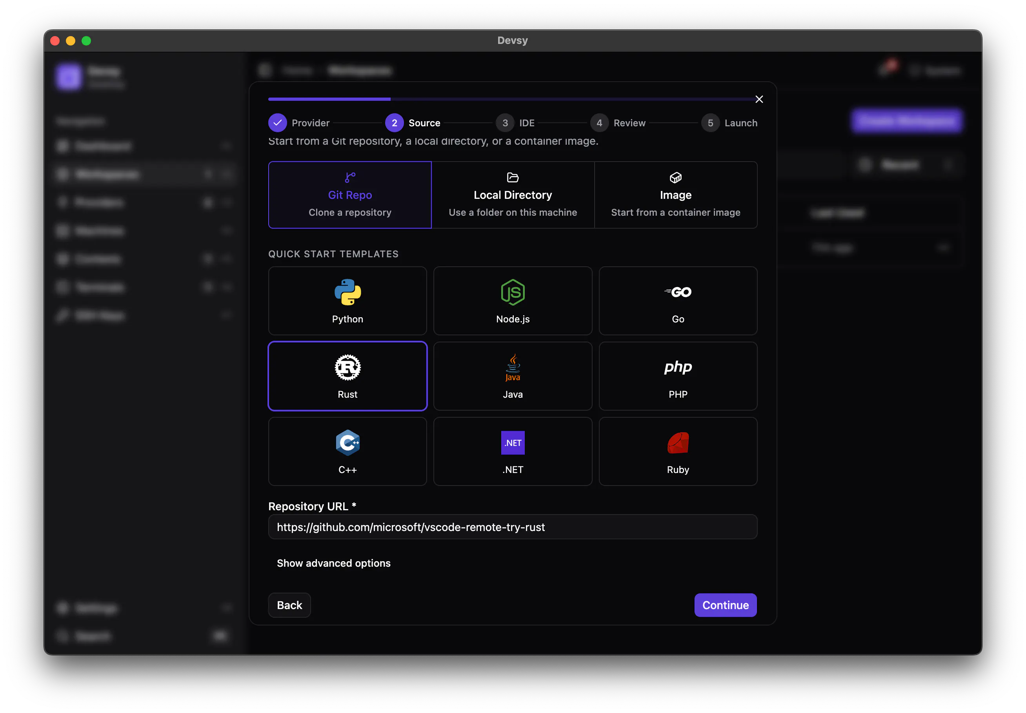Pick the Ruby quick start template
The height and width of the screenshot is (713, 1026).
(x=678, y=451)
